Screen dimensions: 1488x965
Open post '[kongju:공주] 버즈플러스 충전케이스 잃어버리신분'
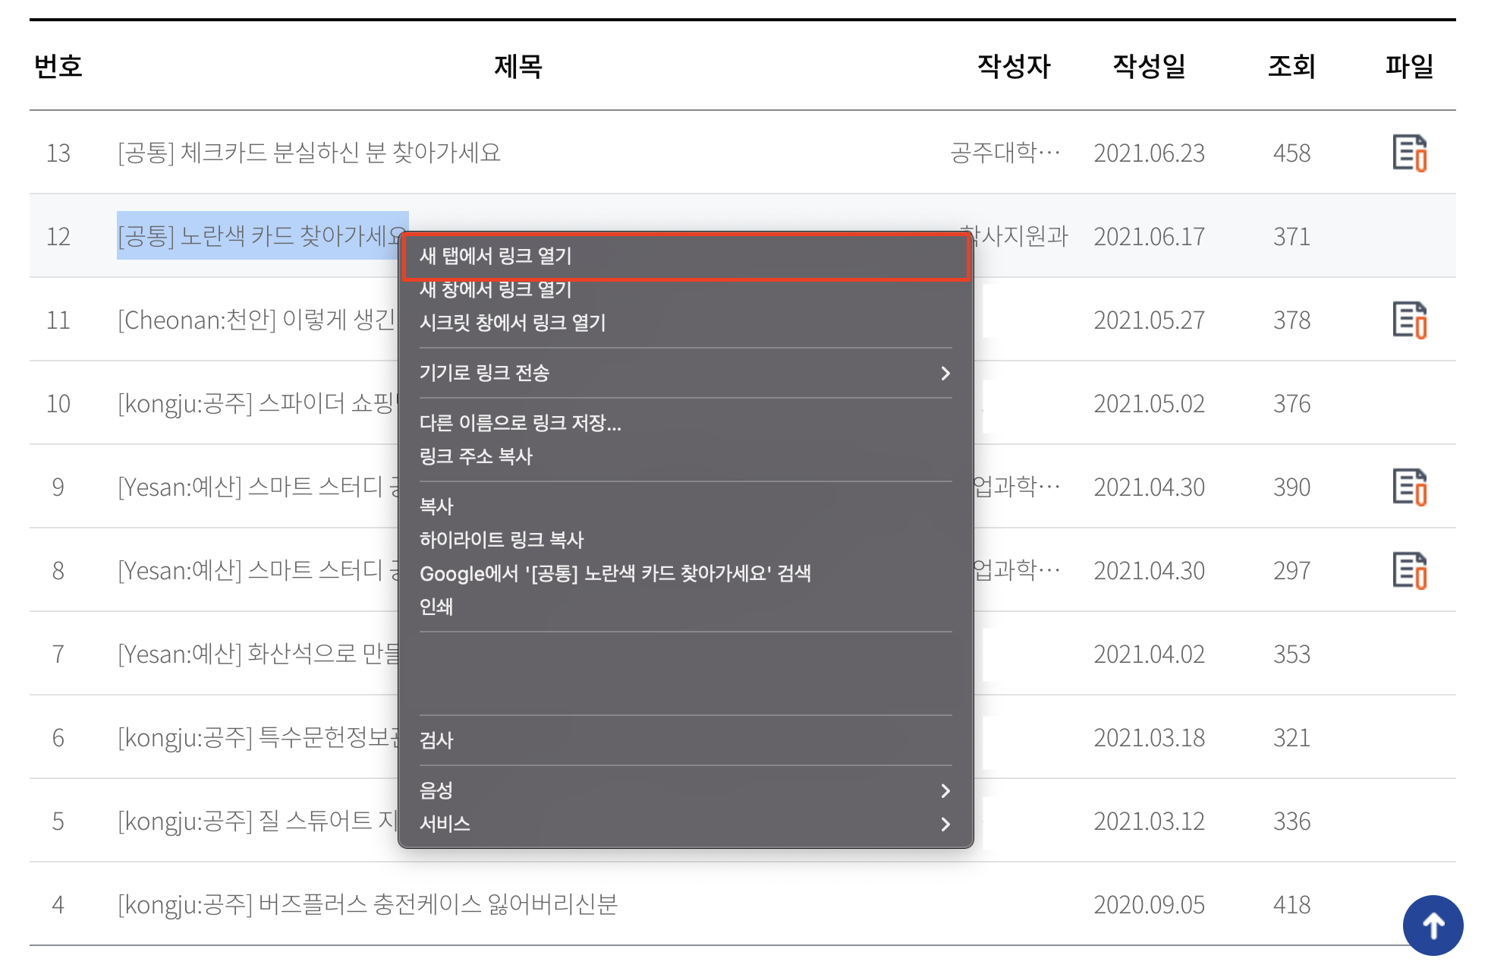click(x=368, y=904)
